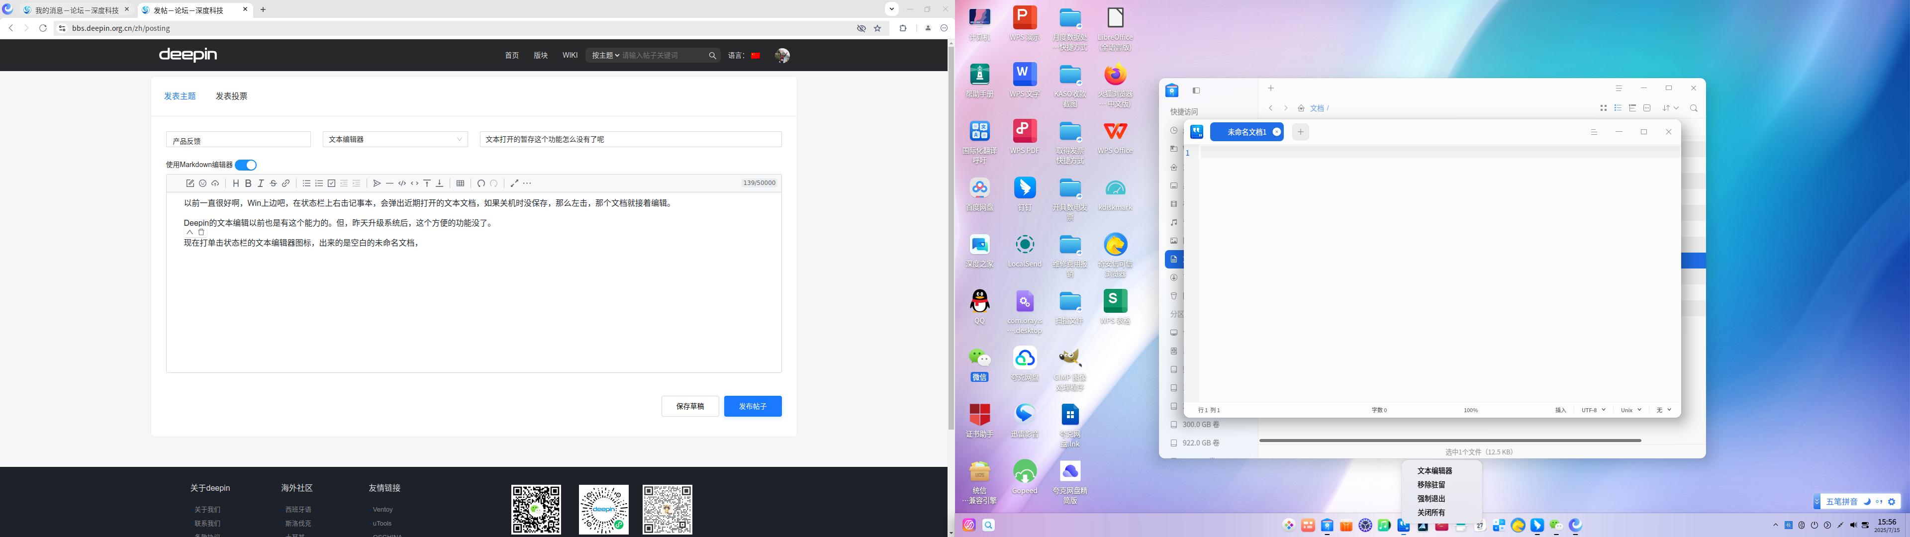Choose 移除驻留 in the dock context menu
This screenshot has height=537, width=1910.
click(x=1431, y=485)
